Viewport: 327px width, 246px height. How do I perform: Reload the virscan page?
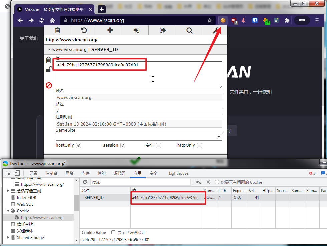(x=42, y=20)
